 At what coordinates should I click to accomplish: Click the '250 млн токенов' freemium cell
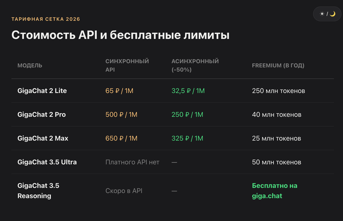pos(279,91)
